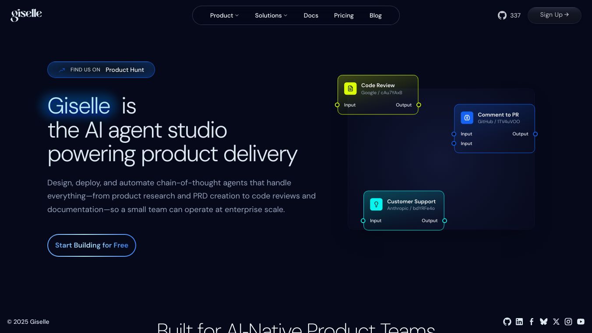Click the "Code Review" node title

pyautogui.click(x=378, y=85)
